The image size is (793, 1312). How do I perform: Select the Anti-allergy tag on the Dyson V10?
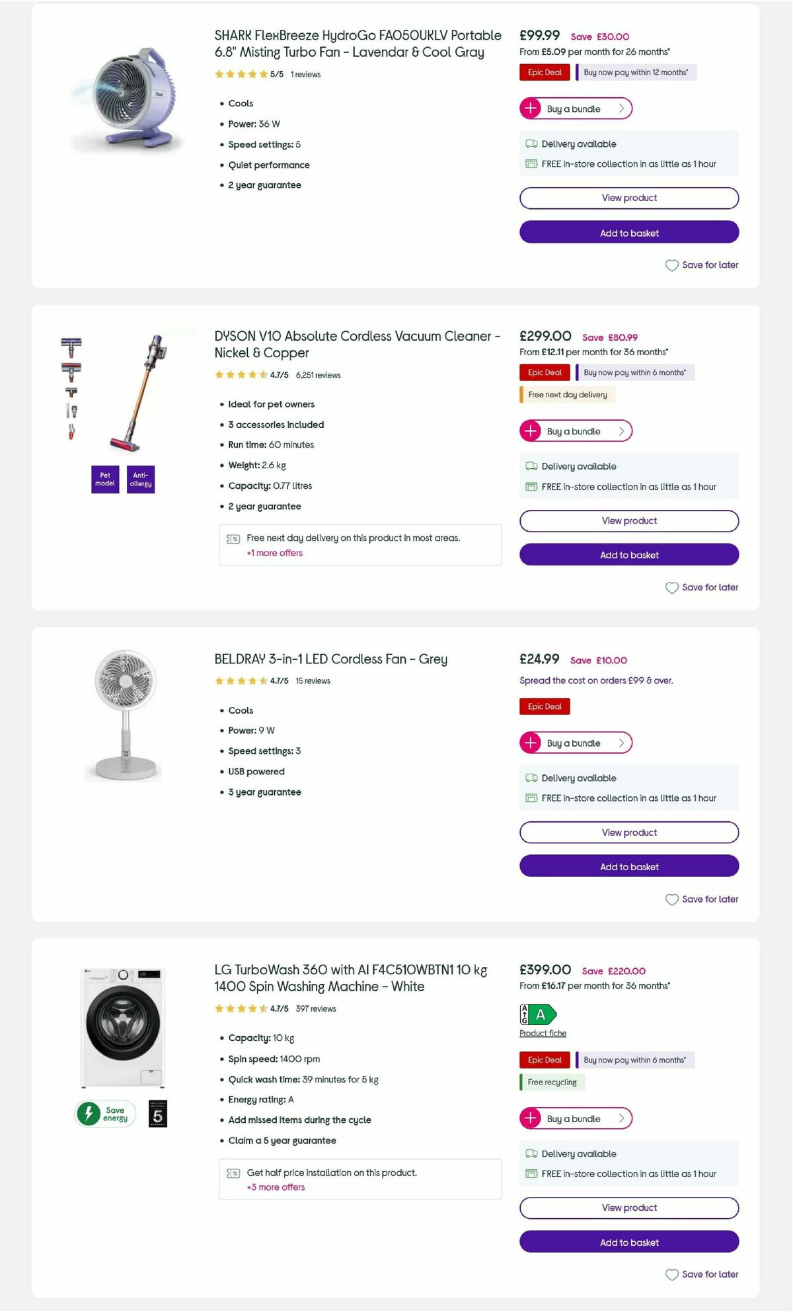pyautogui.click(x=140, y=479)
